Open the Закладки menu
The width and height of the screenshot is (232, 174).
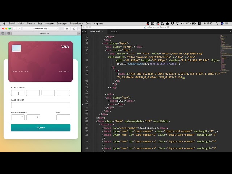coord(62,24)
